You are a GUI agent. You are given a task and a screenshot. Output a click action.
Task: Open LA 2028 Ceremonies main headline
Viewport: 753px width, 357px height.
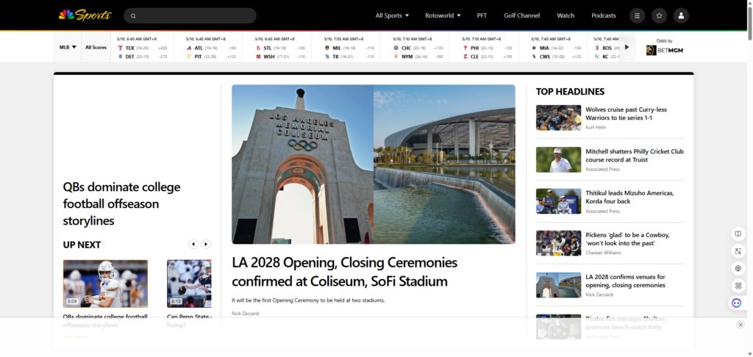click(x=344, y=272)
